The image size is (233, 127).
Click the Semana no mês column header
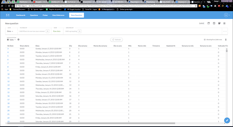coord(187,46)
